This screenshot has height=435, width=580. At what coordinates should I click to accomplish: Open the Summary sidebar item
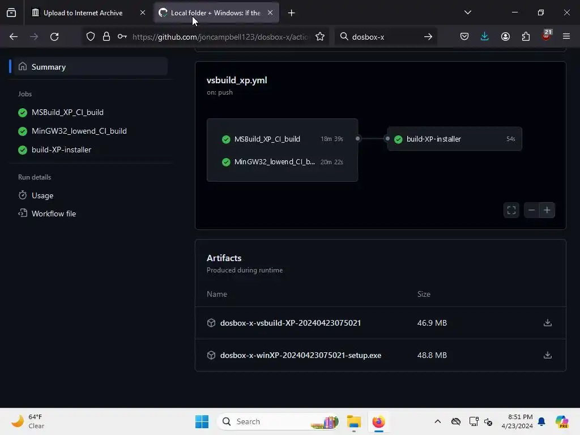[x=90, y=67]
